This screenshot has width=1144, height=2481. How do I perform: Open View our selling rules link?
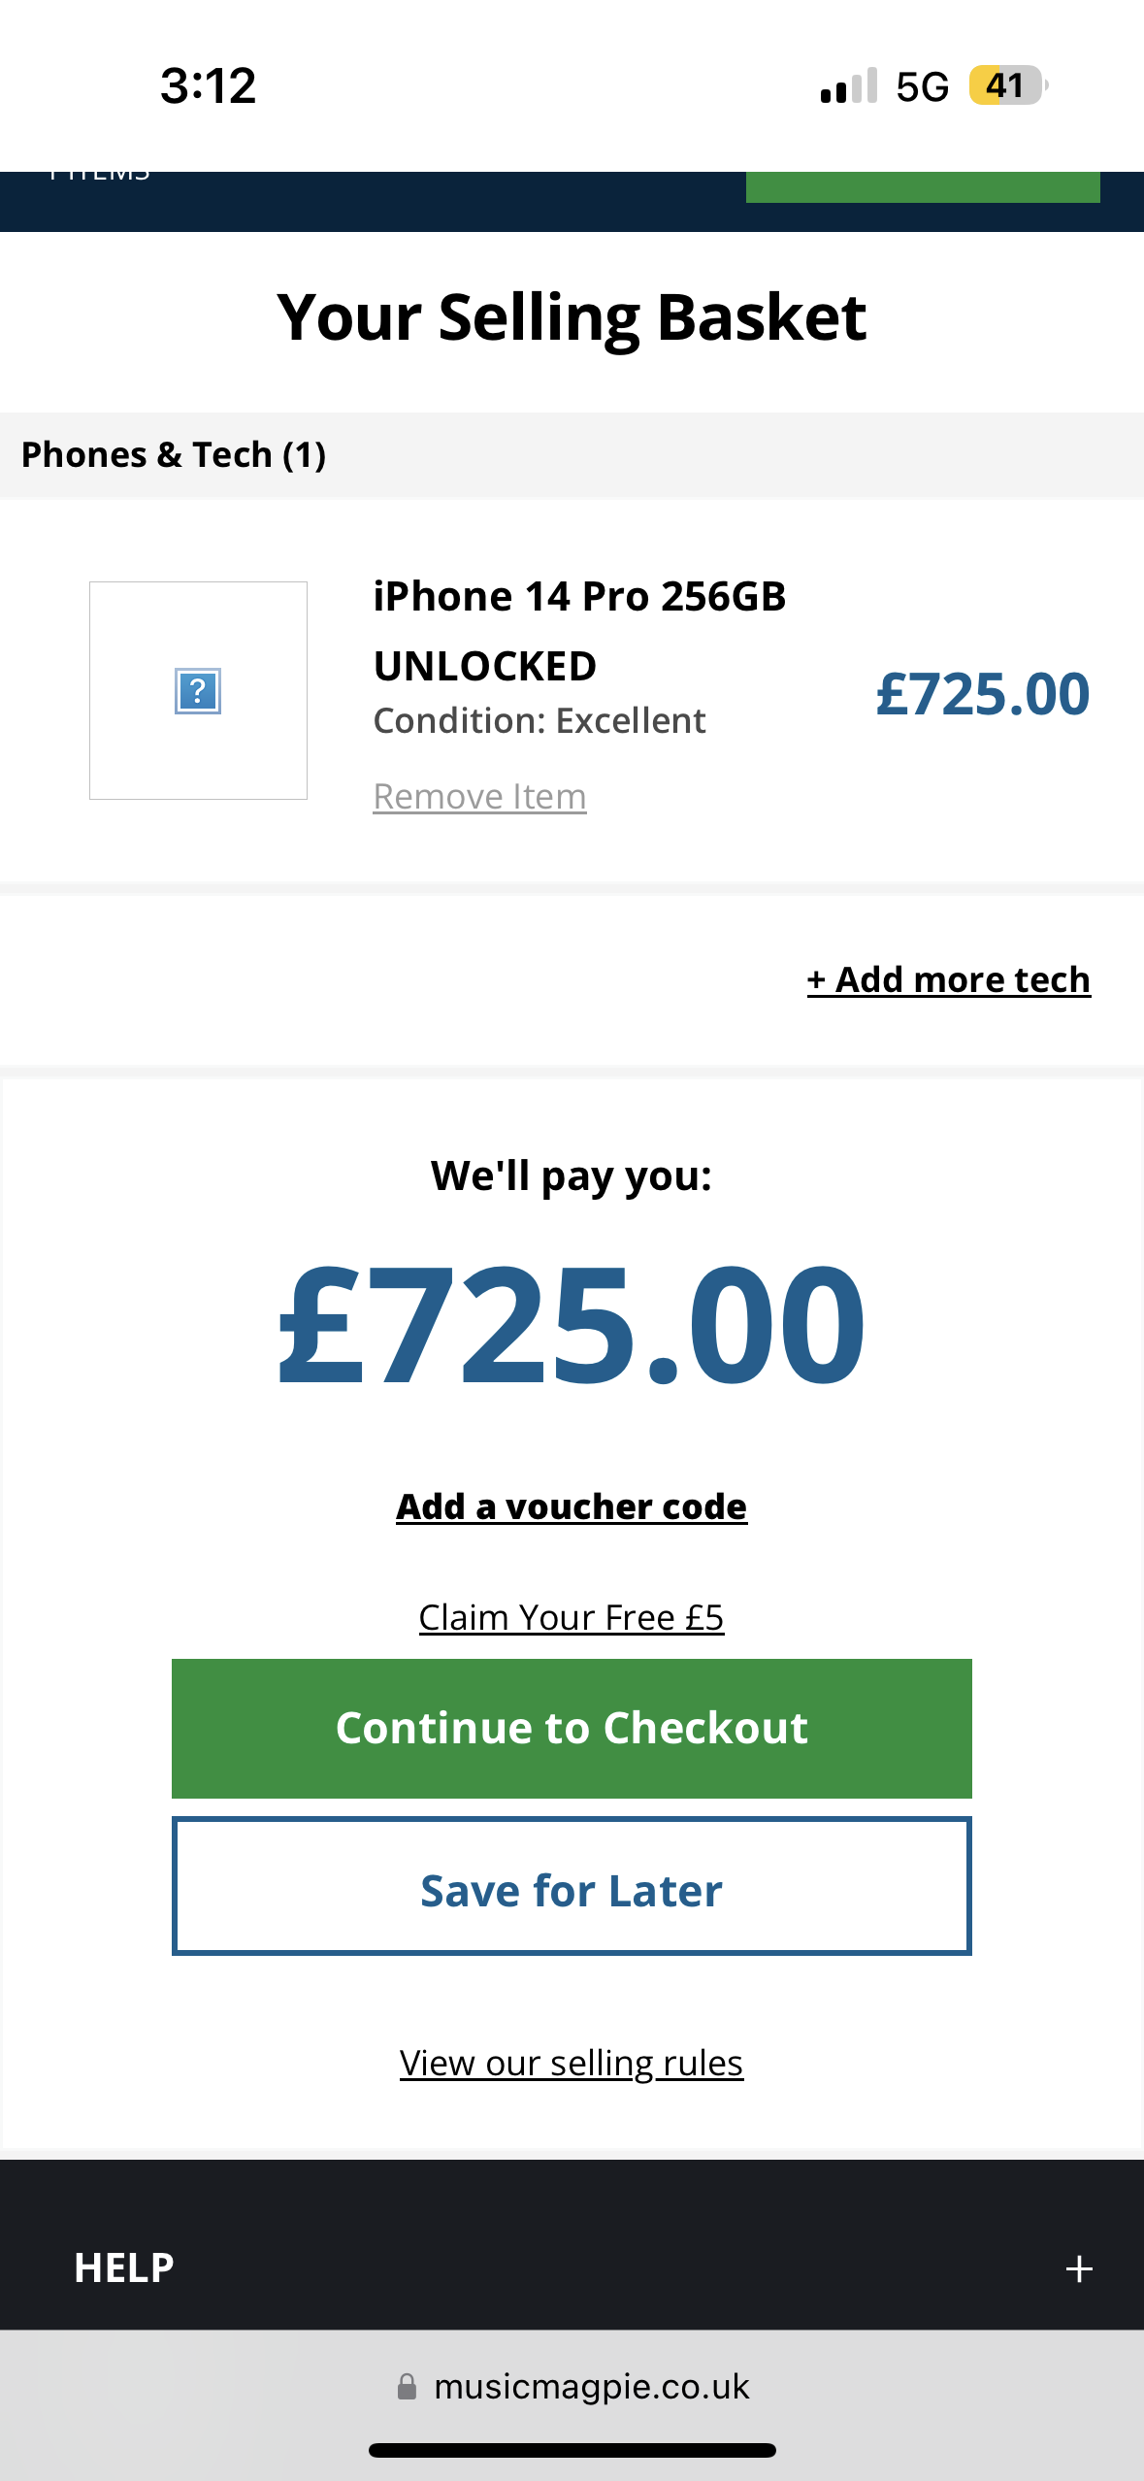(572, 2063)
